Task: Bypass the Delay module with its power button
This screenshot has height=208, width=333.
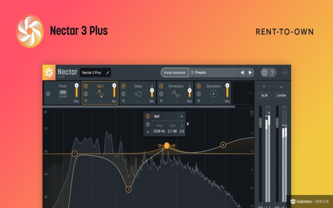Action: point(123,86)
